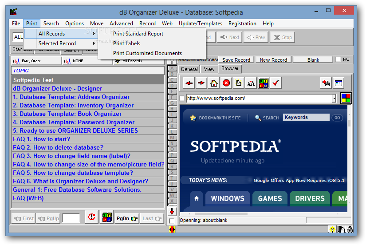Click the Stop button
Screen dimensions: 366x245
point(283,37)
